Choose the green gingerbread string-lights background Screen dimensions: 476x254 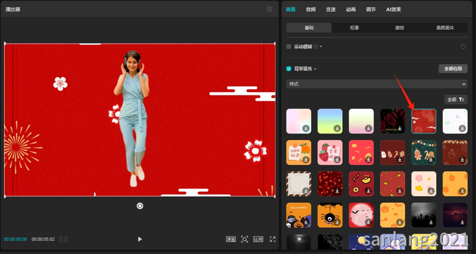424,152
